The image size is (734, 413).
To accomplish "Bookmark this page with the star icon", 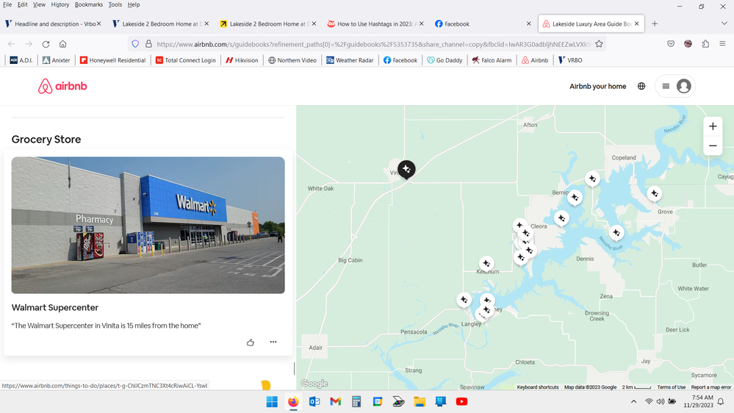I will pos(599,44).
